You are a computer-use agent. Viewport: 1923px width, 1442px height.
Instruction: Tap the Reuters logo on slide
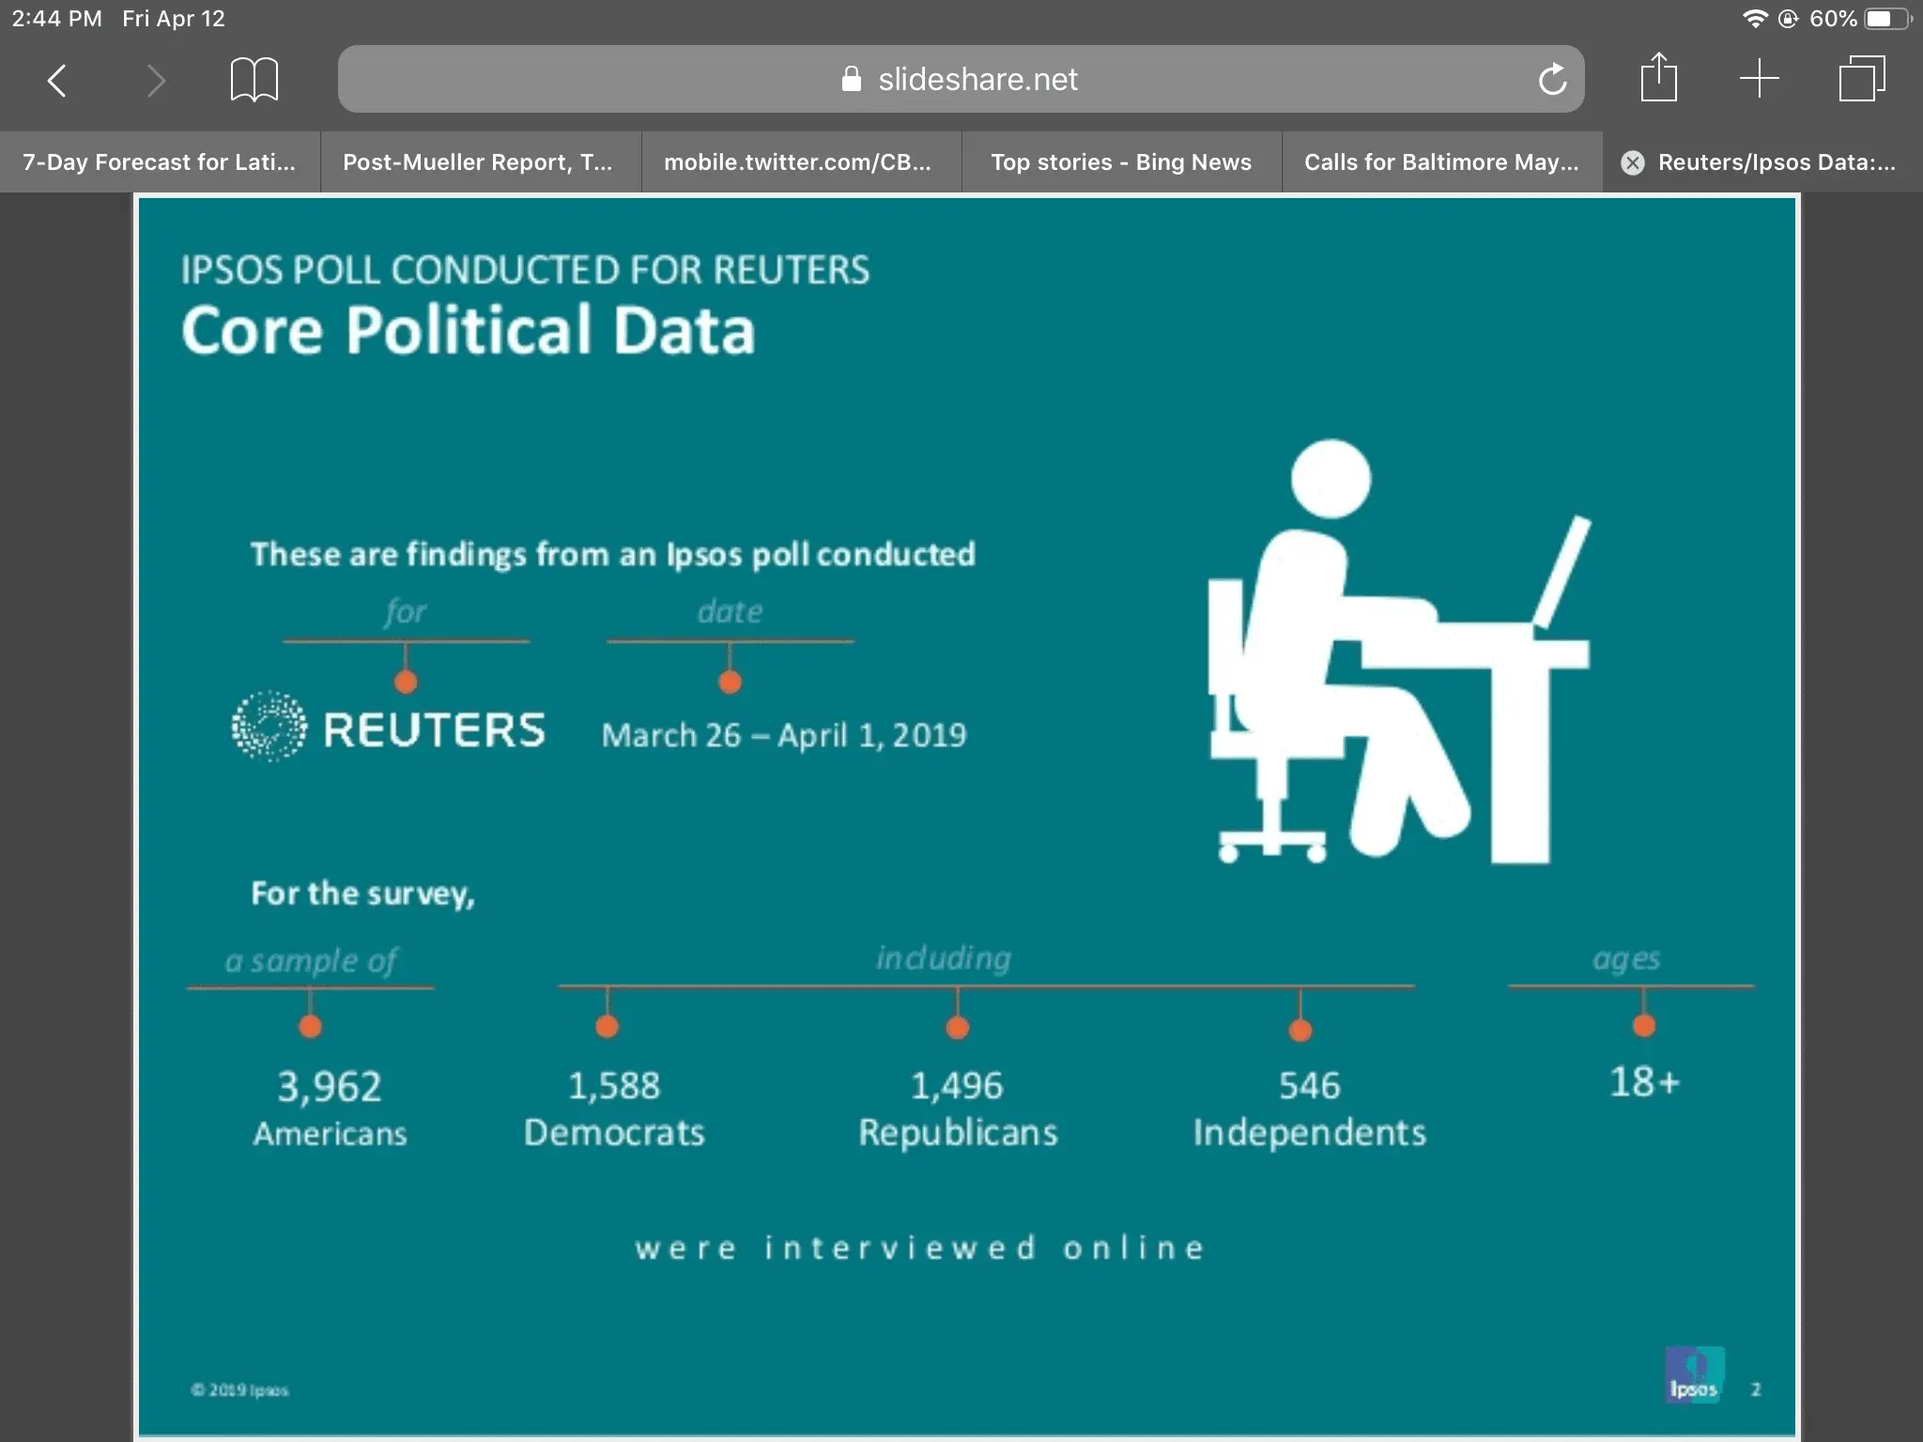coord(388,729)
